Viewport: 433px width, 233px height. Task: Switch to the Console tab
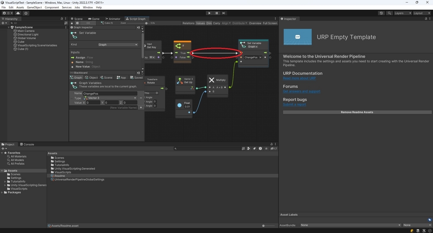point(27,144)
